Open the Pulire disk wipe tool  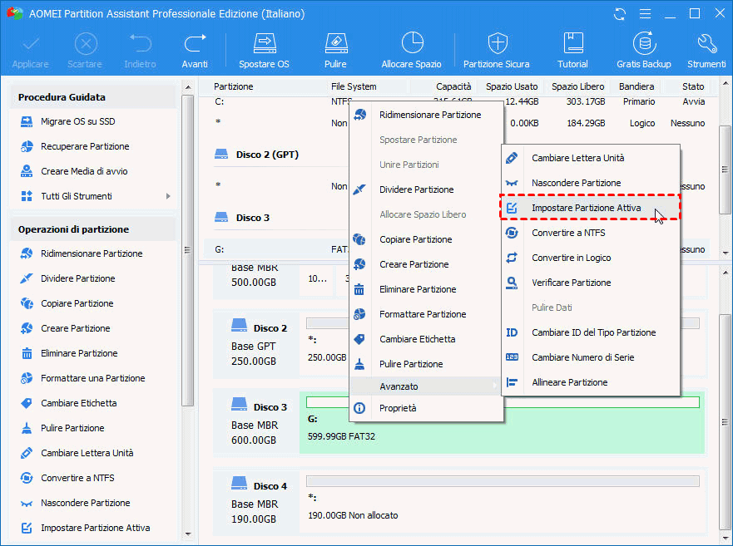(335, 50)
